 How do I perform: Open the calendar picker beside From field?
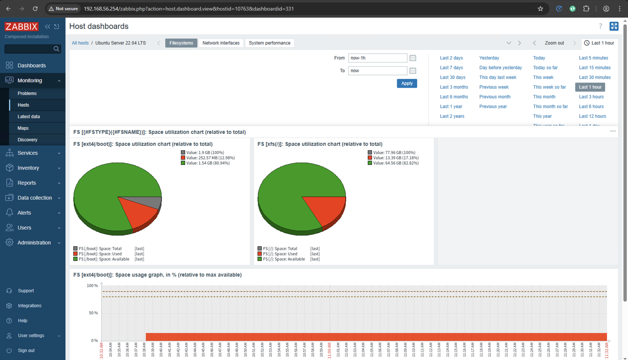coord(413,58)
